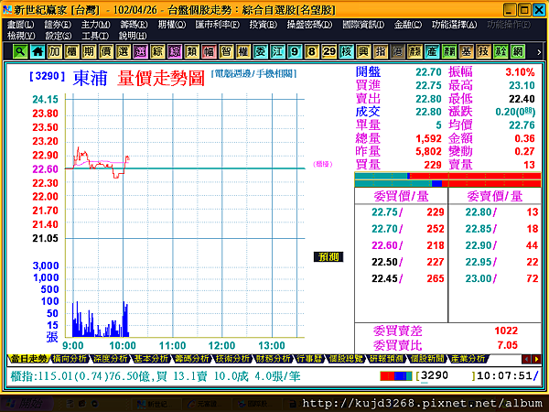Click the 櫃 toolbar icon
The height and width of the screenshot is (412, 549).
[x=71, y=51]
